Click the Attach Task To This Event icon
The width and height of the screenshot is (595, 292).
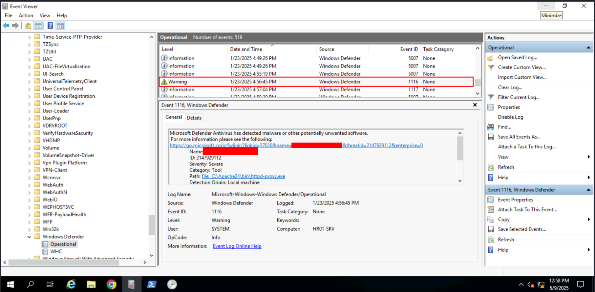491,209
